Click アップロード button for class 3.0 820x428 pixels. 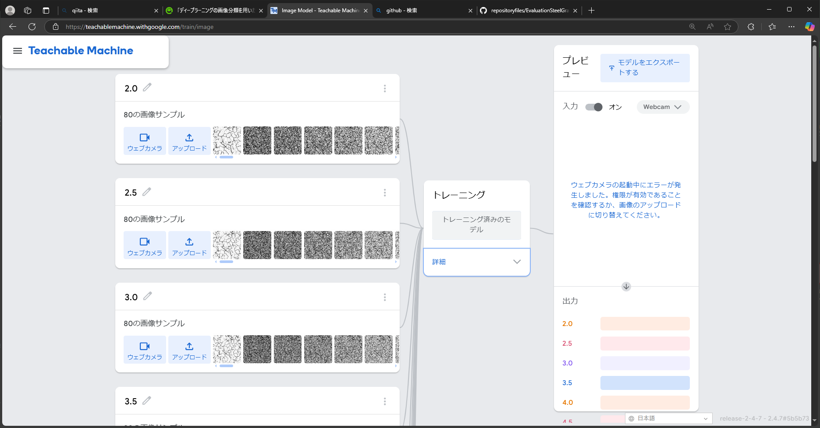click(x=189, y=350)
